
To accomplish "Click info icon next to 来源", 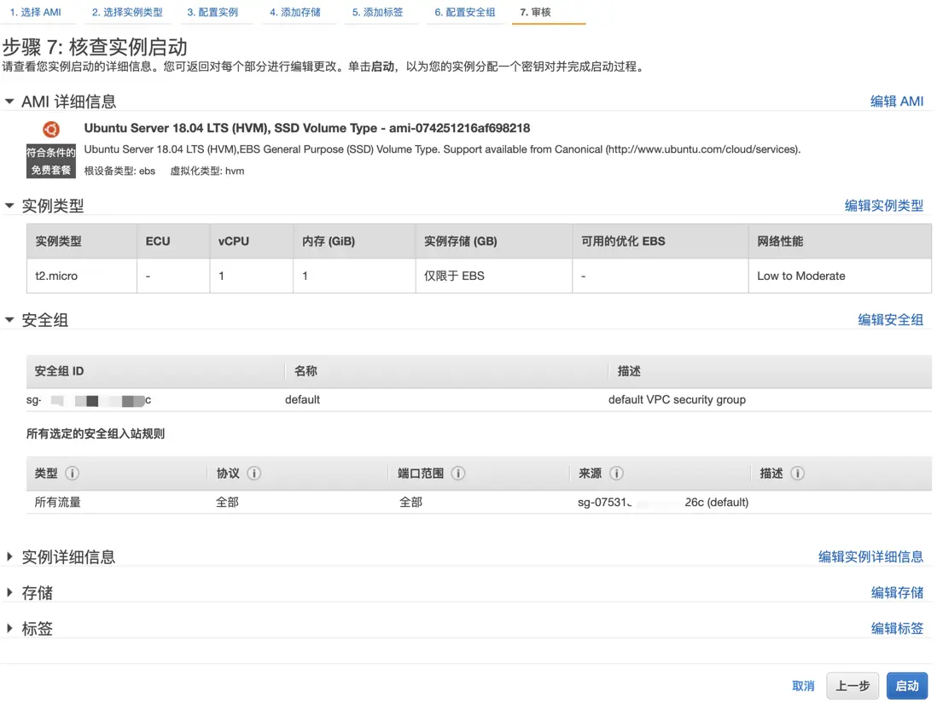I will pos(617,474).
